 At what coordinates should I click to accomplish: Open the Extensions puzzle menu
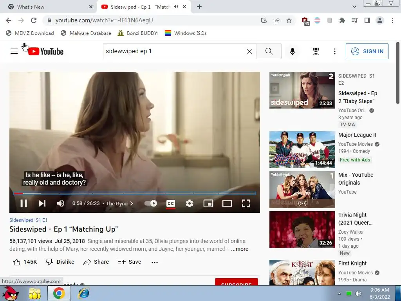click(x=342, y=20)
